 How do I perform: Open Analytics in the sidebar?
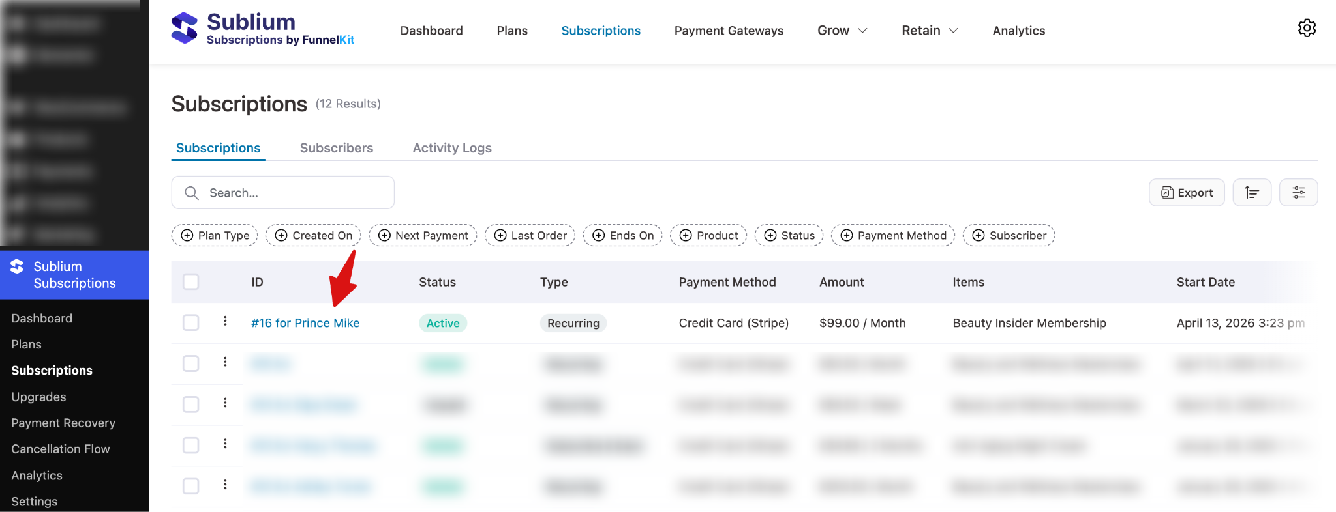pyautogui.click(x=37, y=476)
